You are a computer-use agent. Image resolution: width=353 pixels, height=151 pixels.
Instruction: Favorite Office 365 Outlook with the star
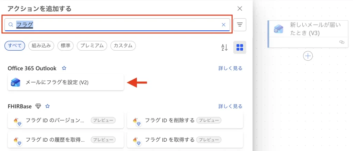tap(64, 68)
